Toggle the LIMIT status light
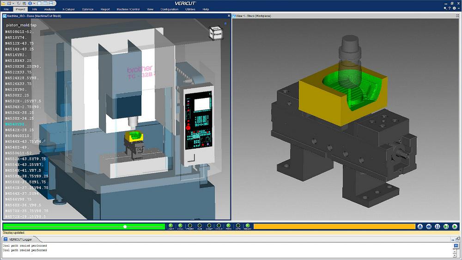This screenshot has width=462, height=260. (171, 226)
